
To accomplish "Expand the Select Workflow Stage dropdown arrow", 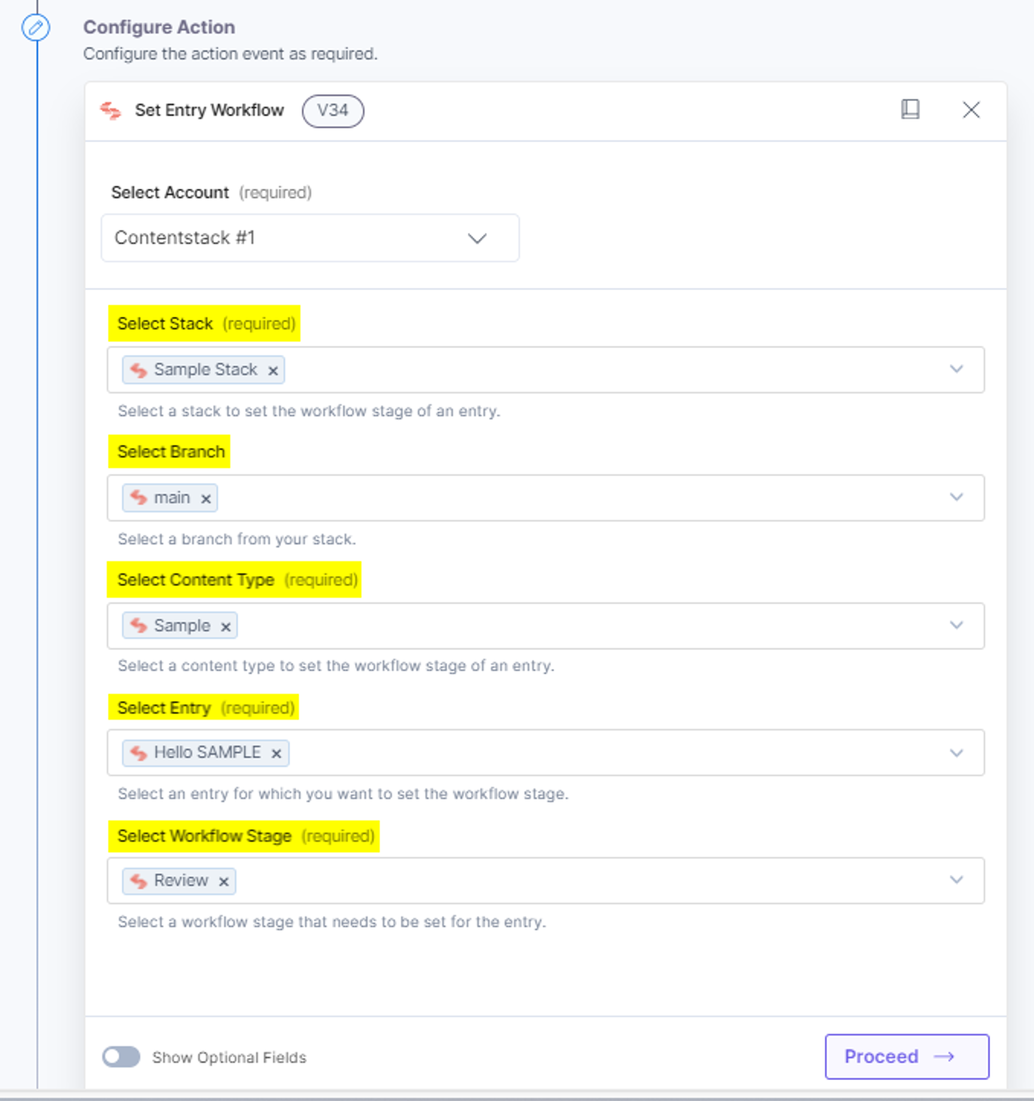I will point(956,880).
